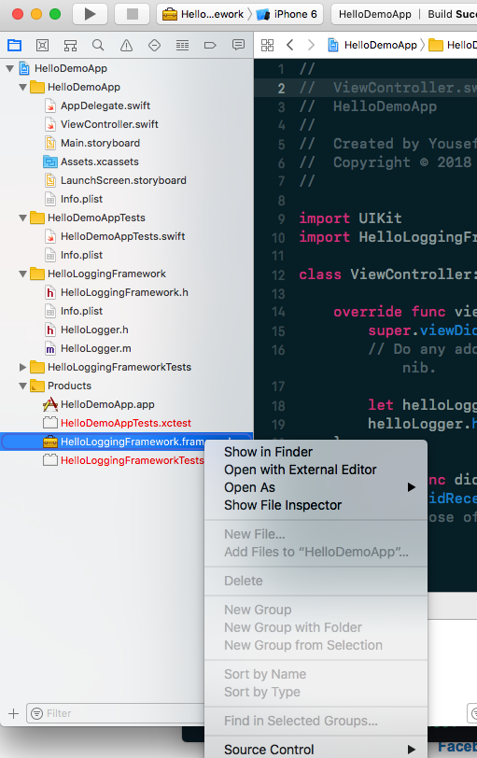This screenshot has width=477, height=758.
Task: Click the 'import UIKit' code line
Action: [350, 218]
